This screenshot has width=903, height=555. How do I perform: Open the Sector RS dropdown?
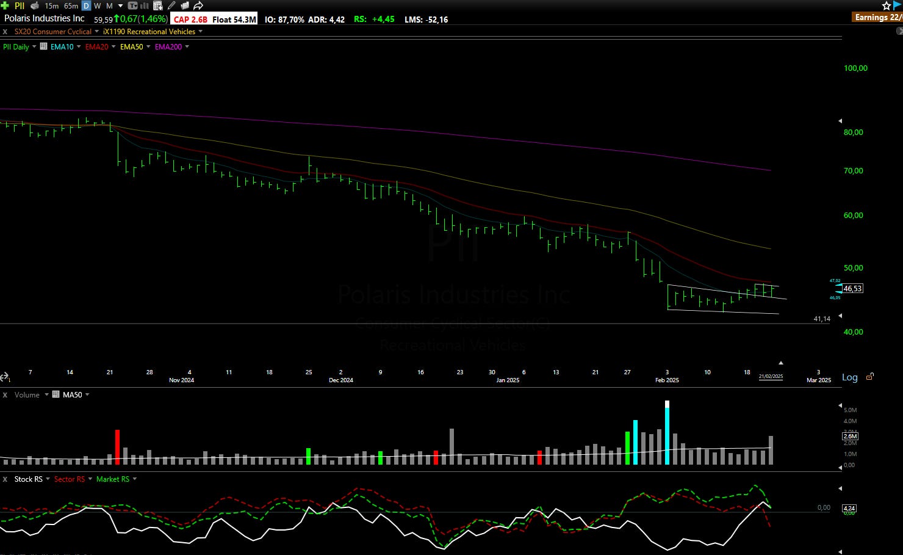point(90,479)
